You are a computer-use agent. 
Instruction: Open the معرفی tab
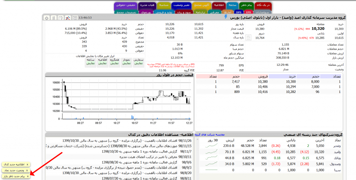(x=214, y=12)
